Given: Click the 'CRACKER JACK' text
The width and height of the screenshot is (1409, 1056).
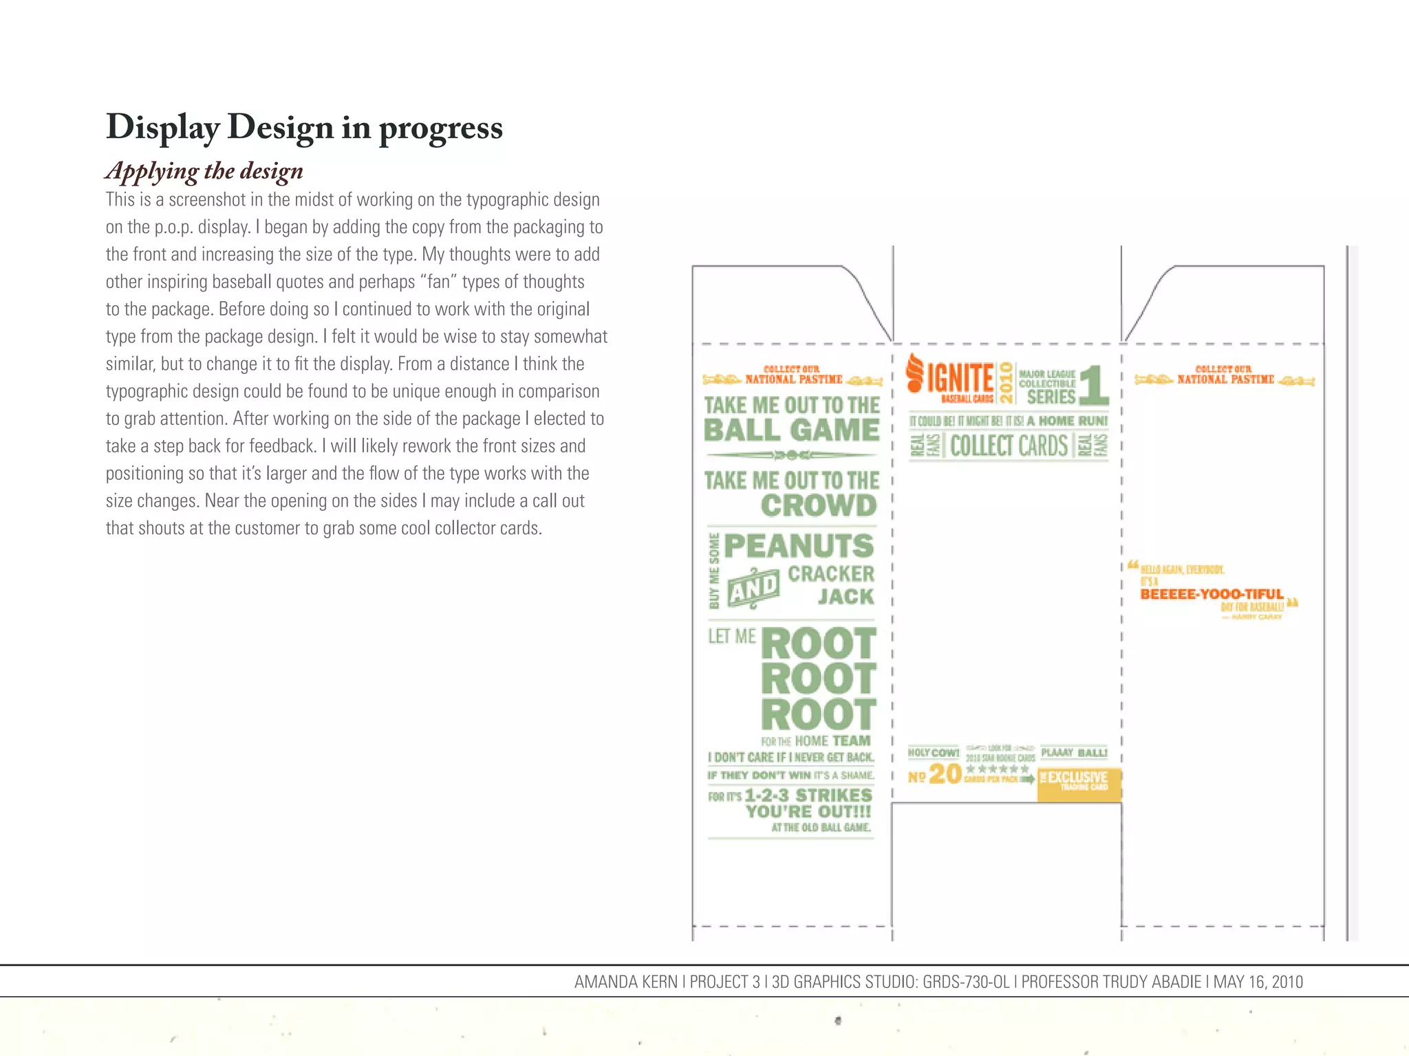Looking at the screenshot, I should (830, 585).
